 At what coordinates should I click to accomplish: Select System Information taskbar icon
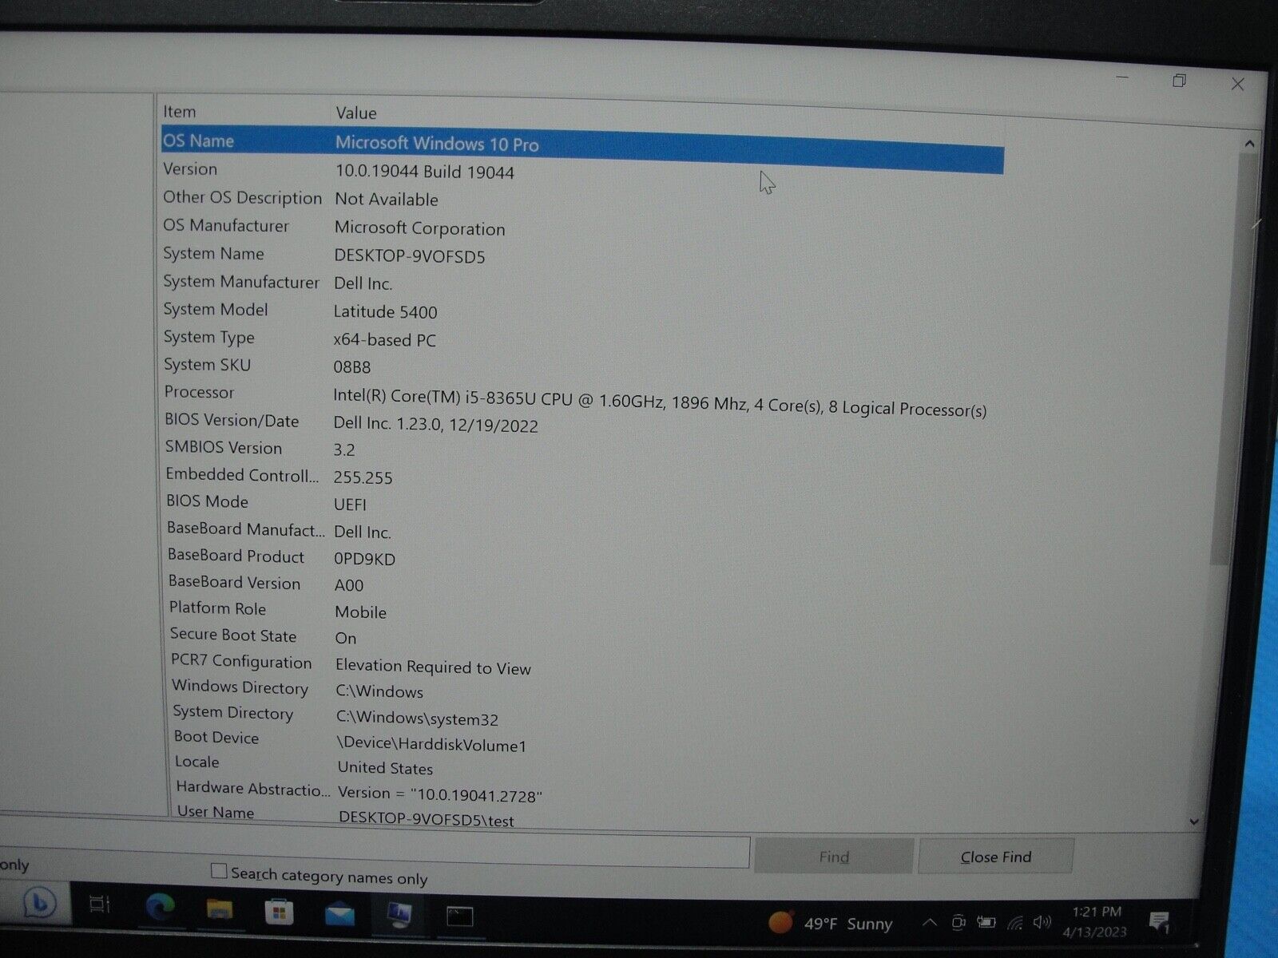(x=399, y=913)
